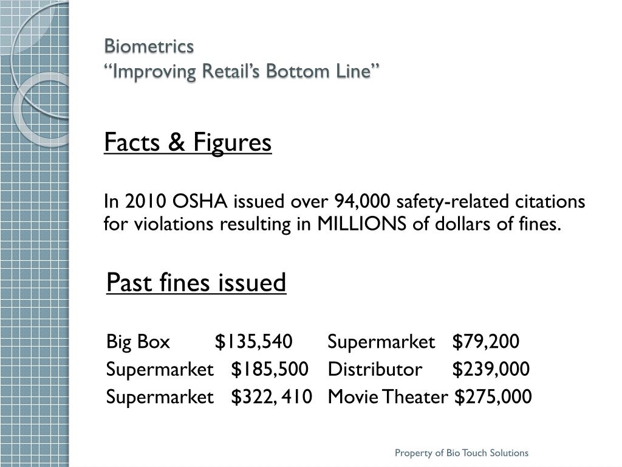Click the decorative ring graphic on sidebar

point(42,109)
